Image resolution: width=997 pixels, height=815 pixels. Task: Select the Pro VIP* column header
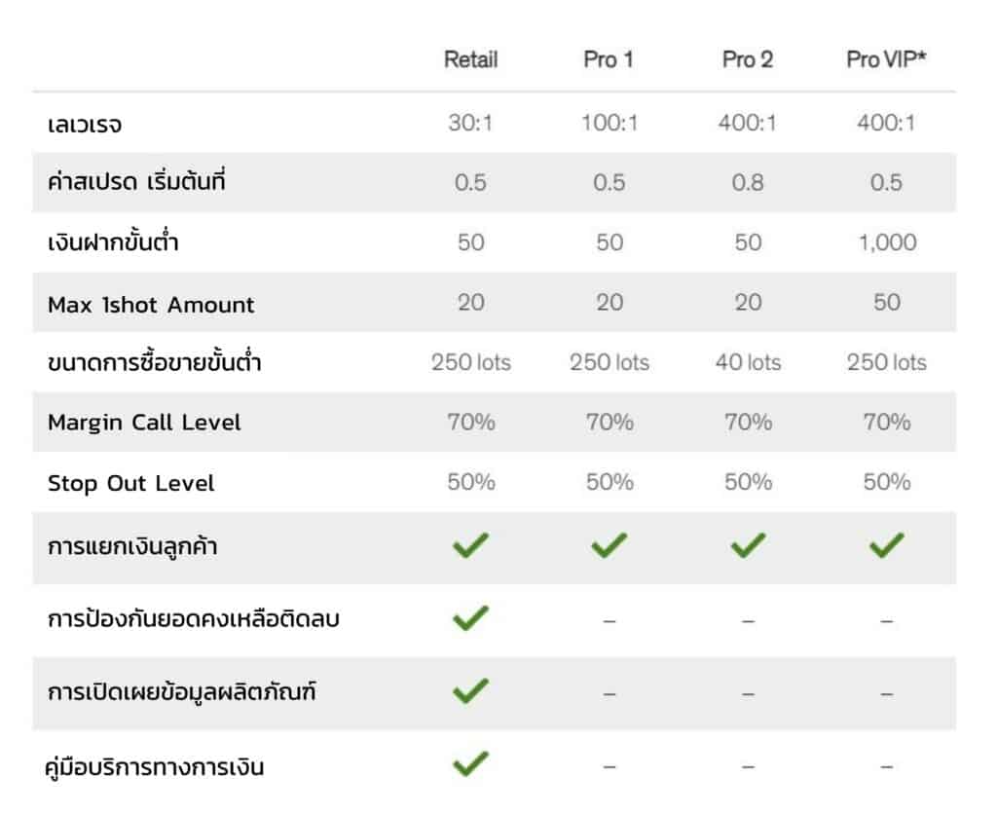click(x=886, y=60)
